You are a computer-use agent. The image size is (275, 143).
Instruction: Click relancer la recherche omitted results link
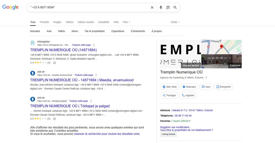click(x=107, y=134)
